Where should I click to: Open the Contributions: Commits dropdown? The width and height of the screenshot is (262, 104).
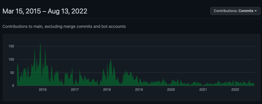tap(235, 11)
